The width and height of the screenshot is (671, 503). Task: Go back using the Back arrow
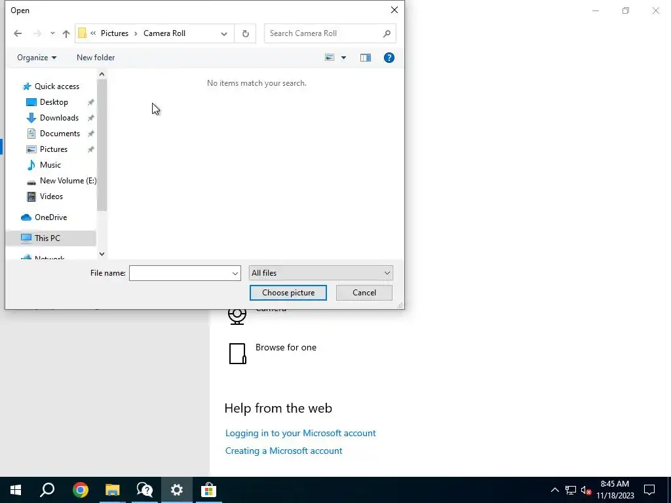[18, 33]
